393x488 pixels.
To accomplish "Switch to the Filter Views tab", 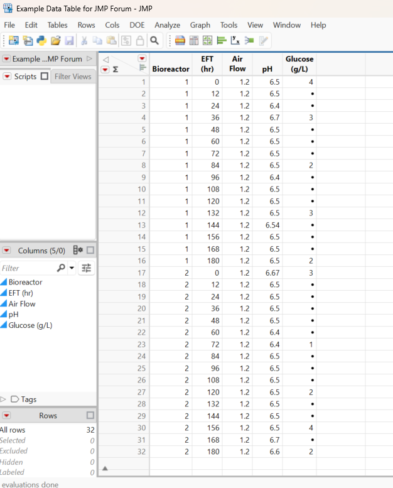I will [x=73, y=76].
